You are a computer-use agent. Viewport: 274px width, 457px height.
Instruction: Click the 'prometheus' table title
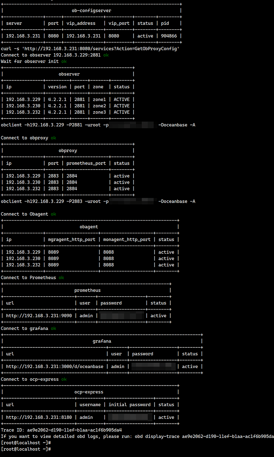[87, 290]
